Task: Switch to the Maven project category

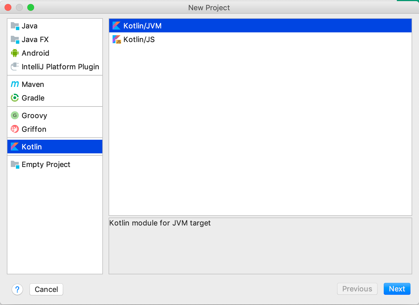Action: [x=32, y=84]
